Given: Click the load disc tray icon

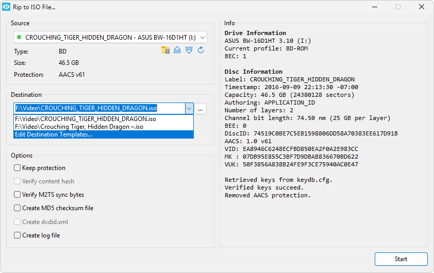Looking at the screenshot, I should tap(189, 50).
